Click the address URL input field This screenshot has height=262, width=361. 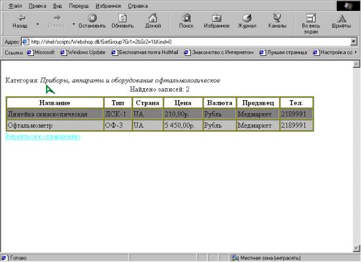(190, 42)
